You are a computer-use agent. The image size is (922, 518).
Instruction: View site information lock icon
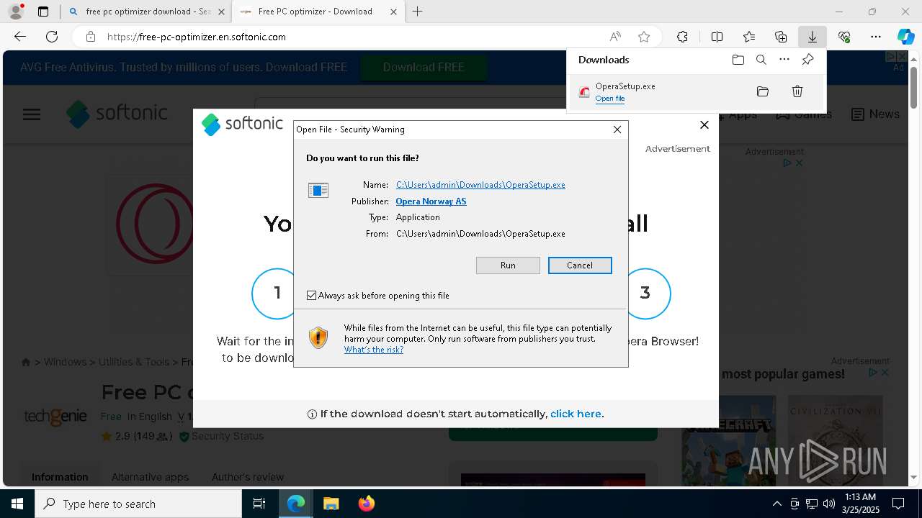(x=90, y=37)
